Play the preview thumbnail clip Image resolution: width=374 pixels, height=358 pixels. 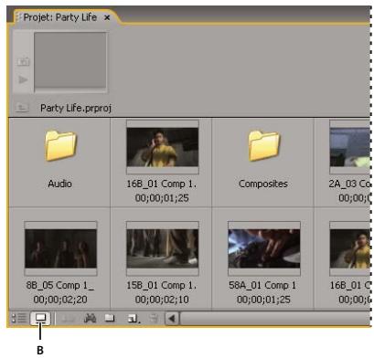coord(23,79)
